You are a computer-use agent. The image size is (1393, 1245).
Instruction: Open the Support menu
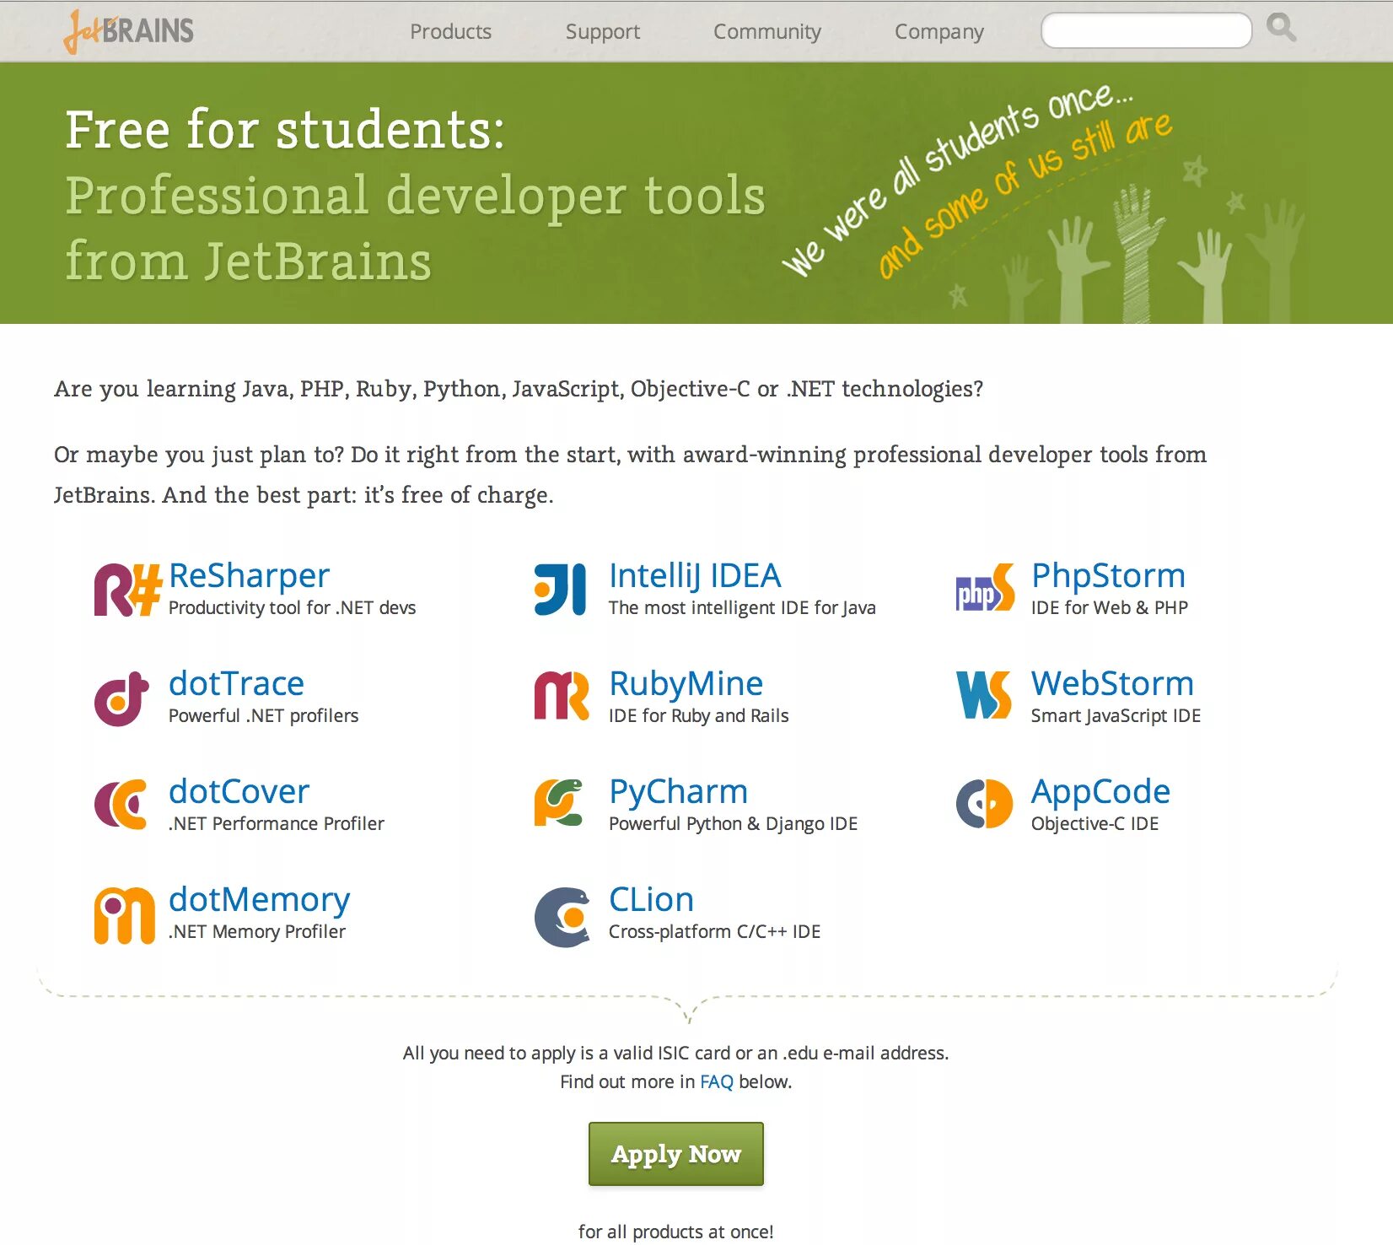pyautogui.click(x=603, y=31)
